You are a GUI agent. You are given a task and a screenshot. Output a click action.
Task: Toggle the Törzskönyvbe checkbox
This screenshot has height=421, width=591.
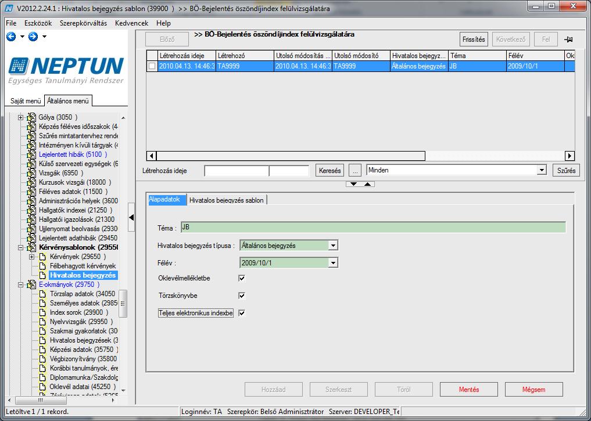pos(242,296)
